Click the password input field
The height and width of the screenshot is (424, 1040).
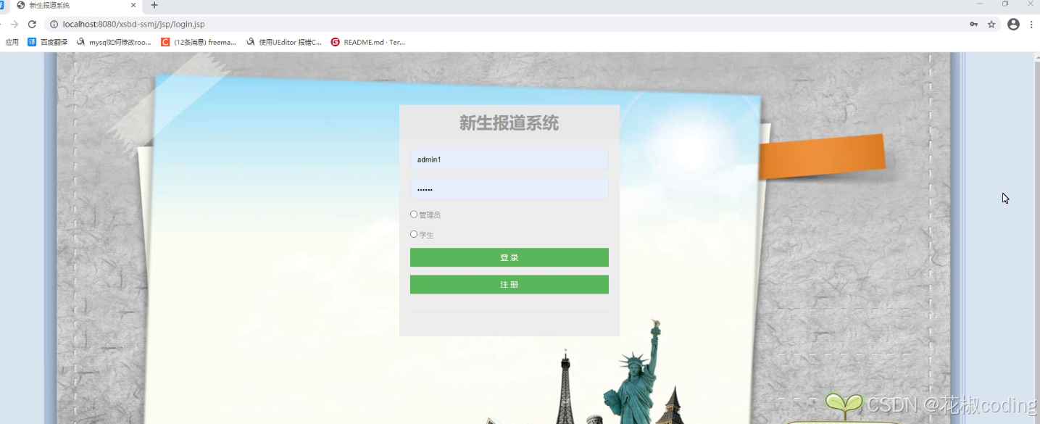coord(509,189)
